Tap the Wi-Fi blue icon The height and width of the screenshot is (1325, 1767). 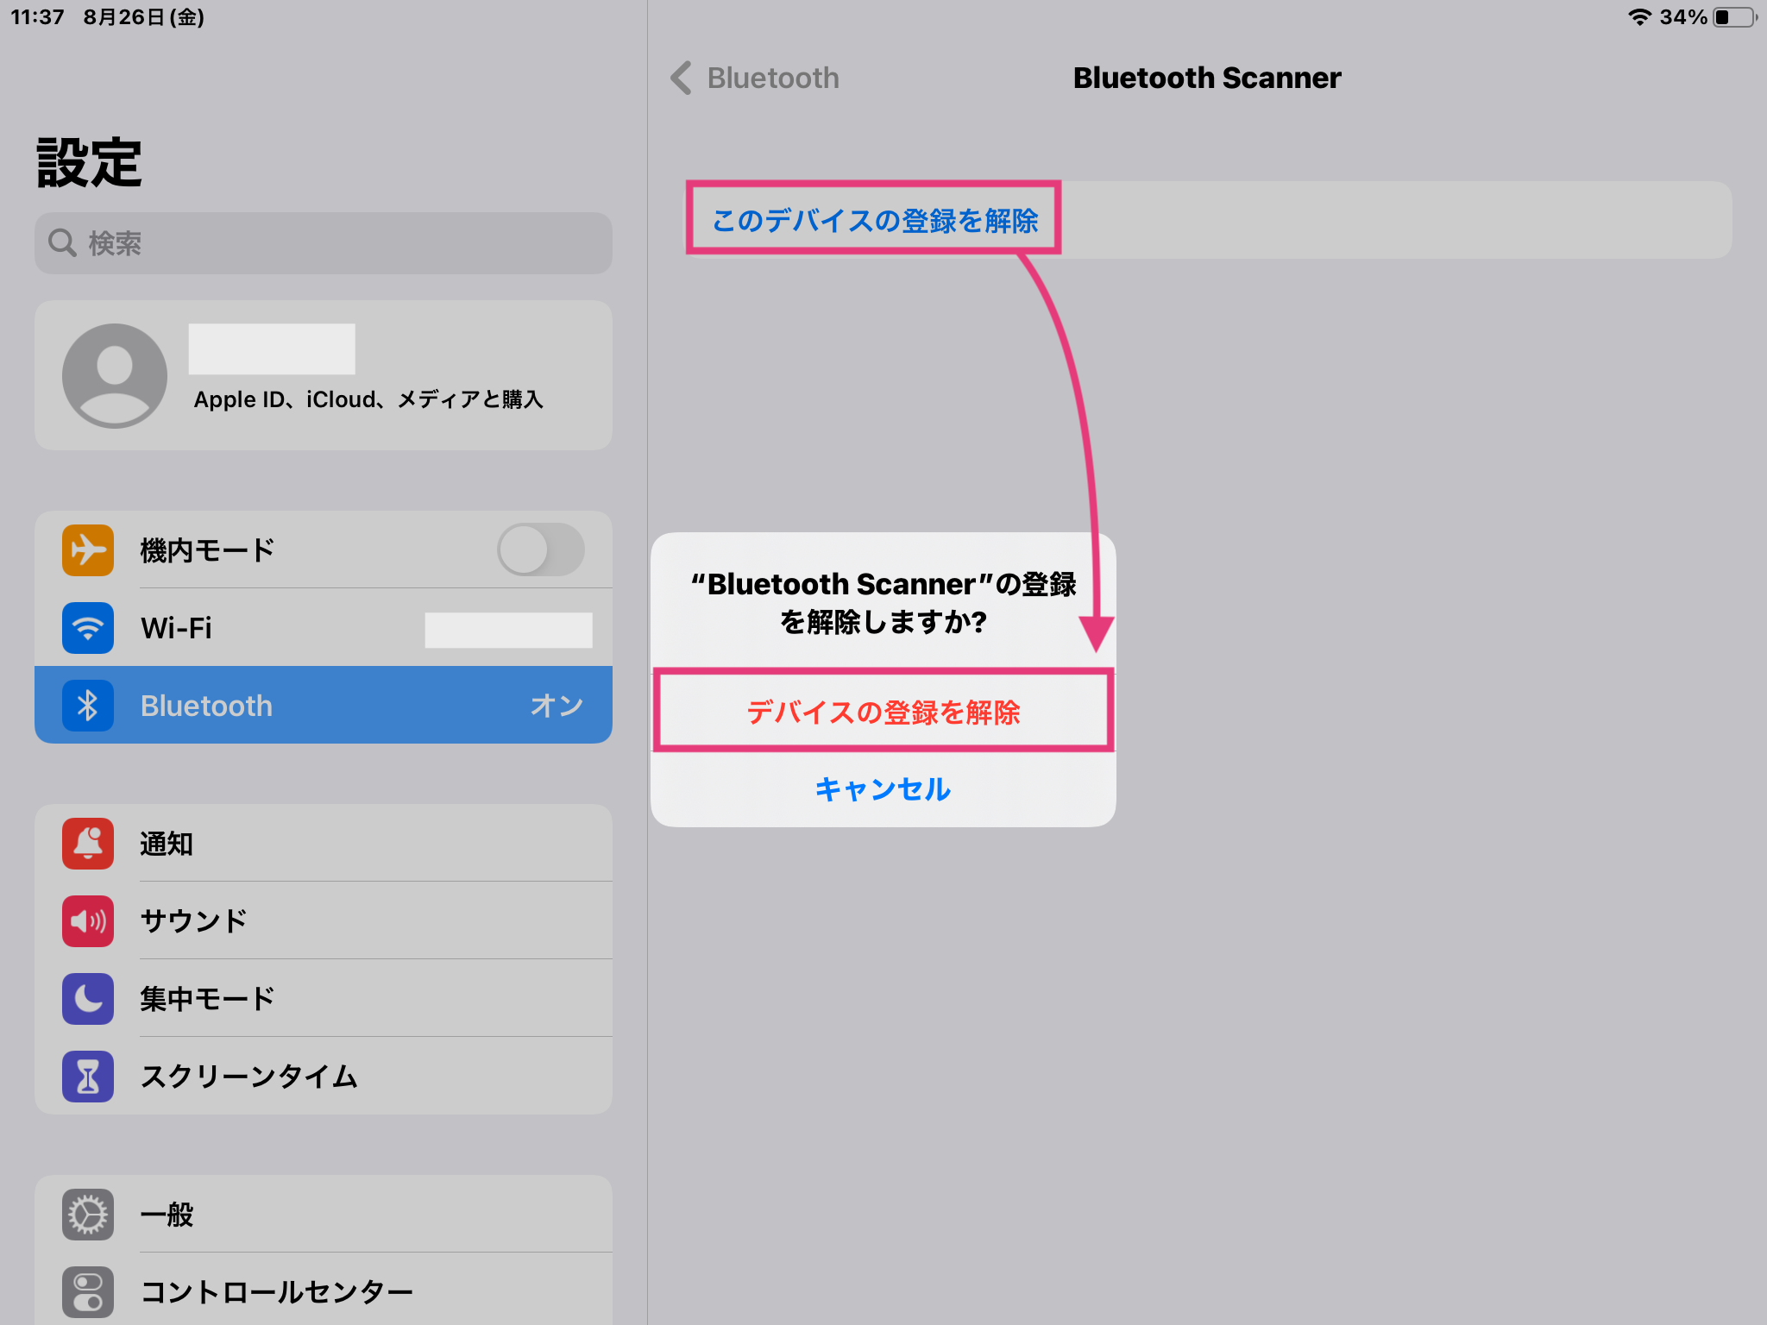coord(88,628)
